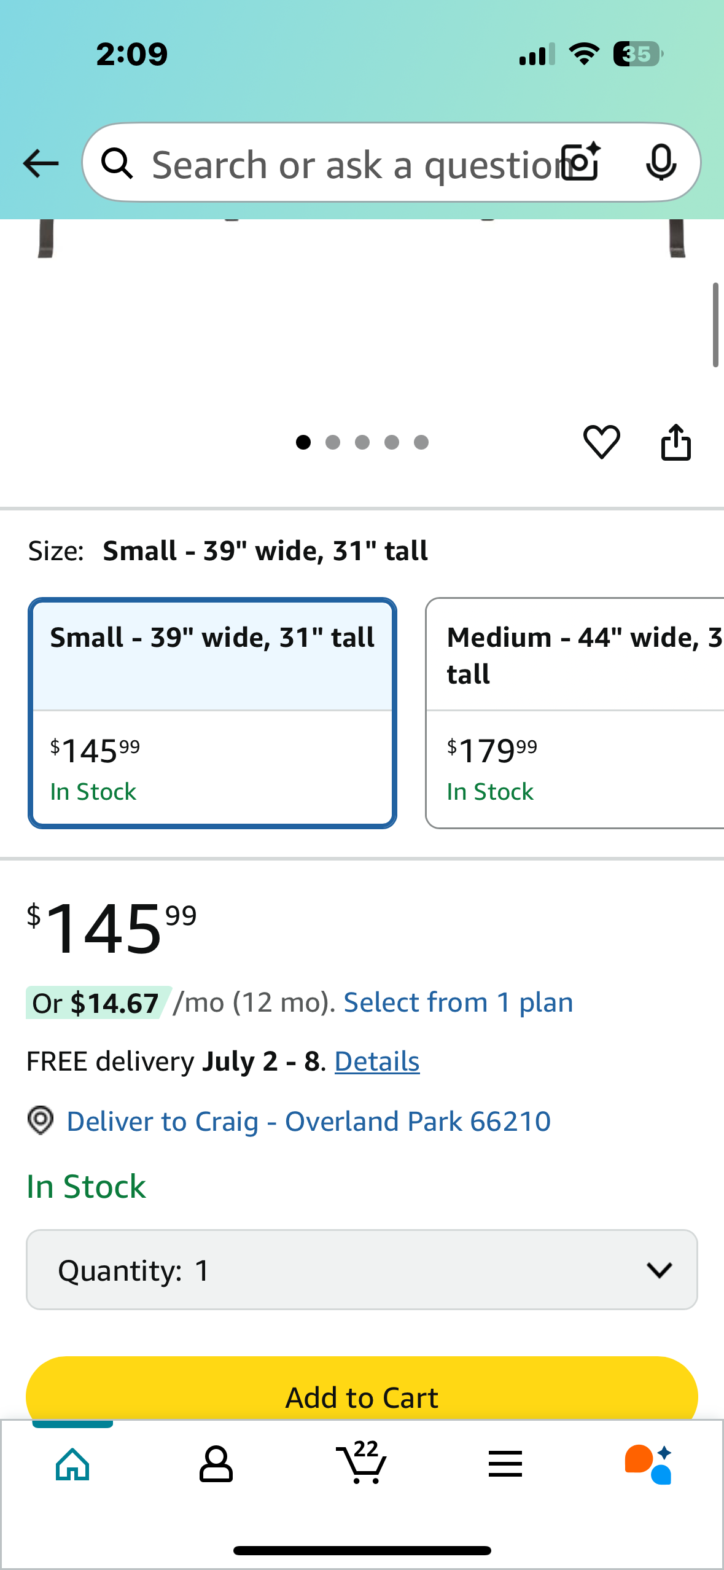Select Small 39" wide size option
Viewport: 724px width, 1570px height.
click(212, 713)
